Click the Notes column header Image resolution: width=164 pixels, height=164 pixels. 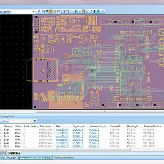pos(34,126)
